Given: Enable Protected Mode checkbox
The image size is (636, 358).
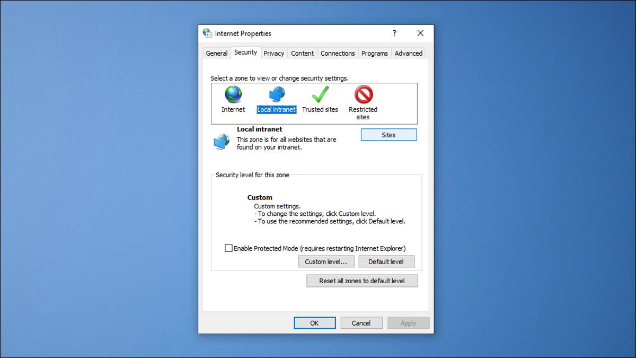Looking at the screenshot, I should (x=228, y=248).
